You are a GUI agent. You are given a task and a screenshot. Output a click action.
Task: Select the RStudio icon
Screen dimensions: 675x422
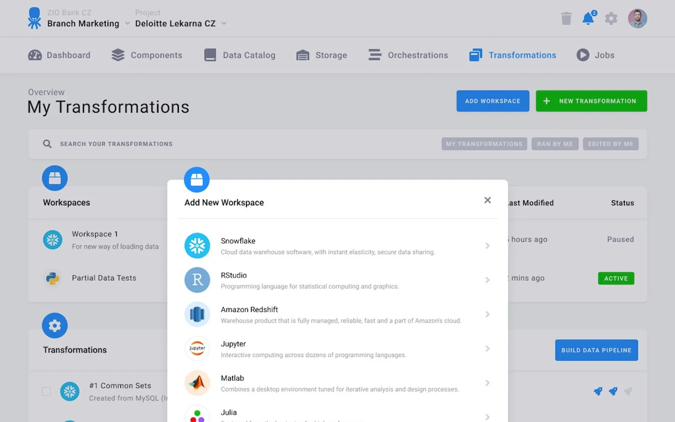tap(197, 280)
